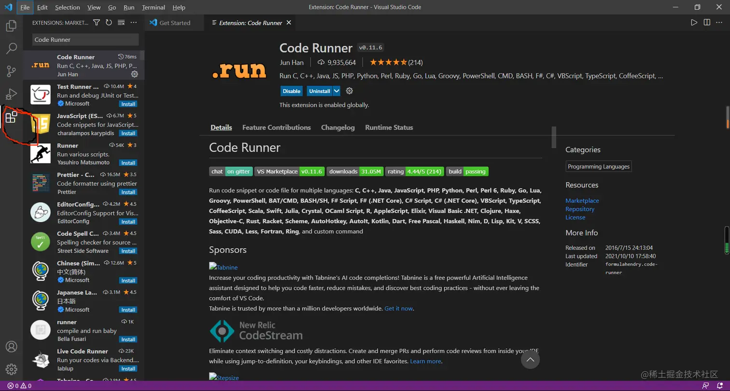
Task: Open the Explorer view in activity bar
Action: click(x=11, y=26)
